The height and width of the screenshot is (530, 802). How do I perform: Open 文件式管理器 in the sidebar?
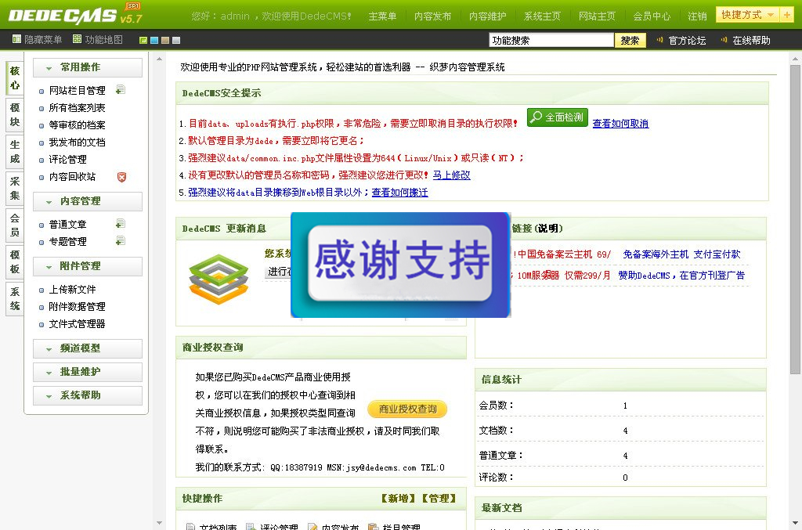tap(78, 324)
